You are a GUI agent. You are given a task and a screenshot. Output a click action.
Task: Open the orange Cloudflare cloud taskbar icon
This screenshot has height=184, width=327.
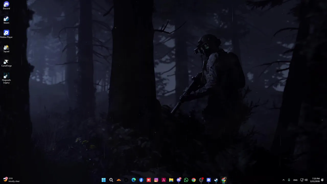(x=119, y=180)
